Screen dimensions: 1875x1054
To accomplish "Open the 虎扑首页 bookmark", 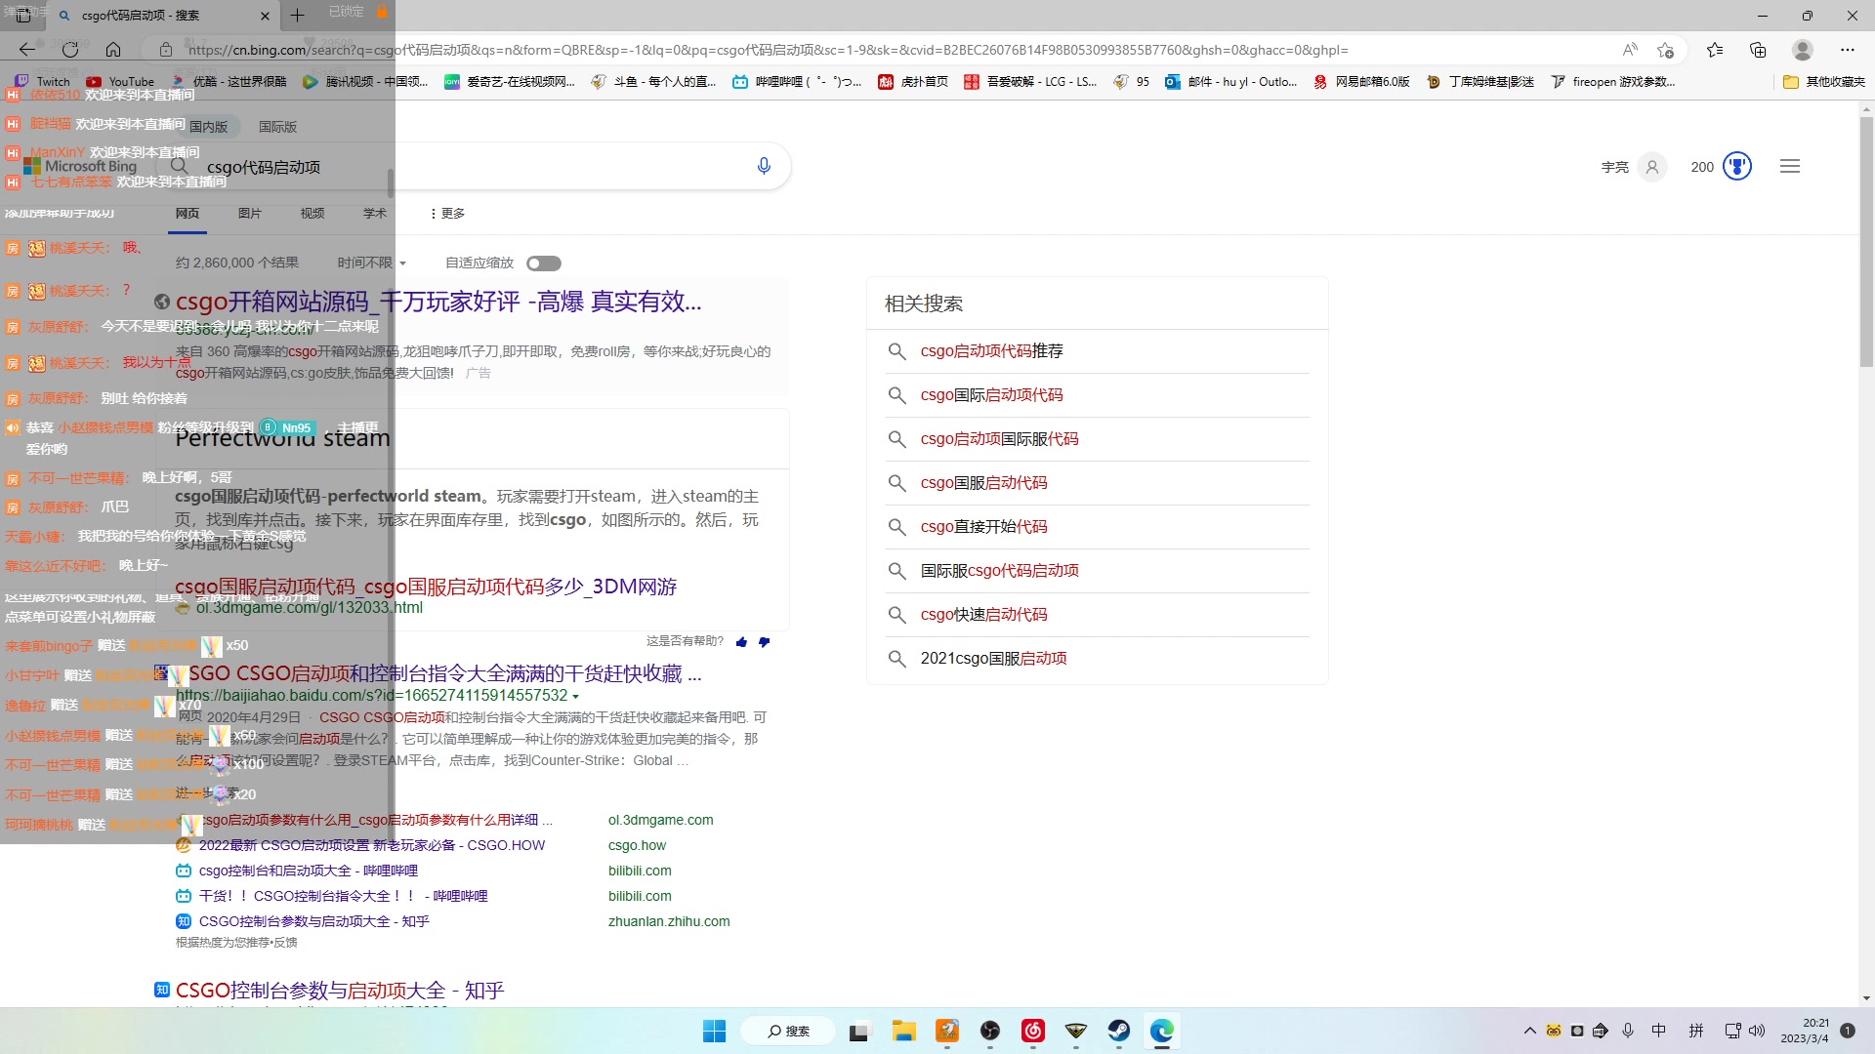I will click(x=913, y=82).
